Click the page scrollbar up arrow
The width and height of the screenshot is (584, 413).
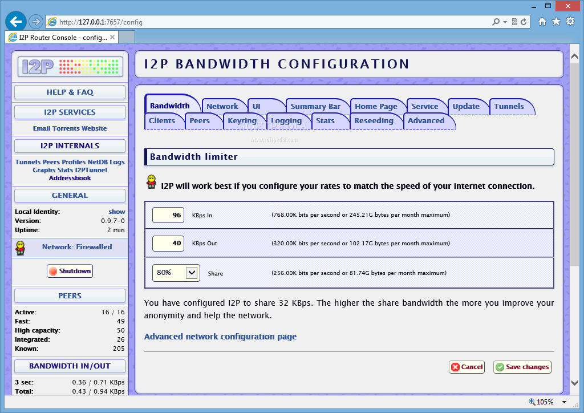click(574, 56)
